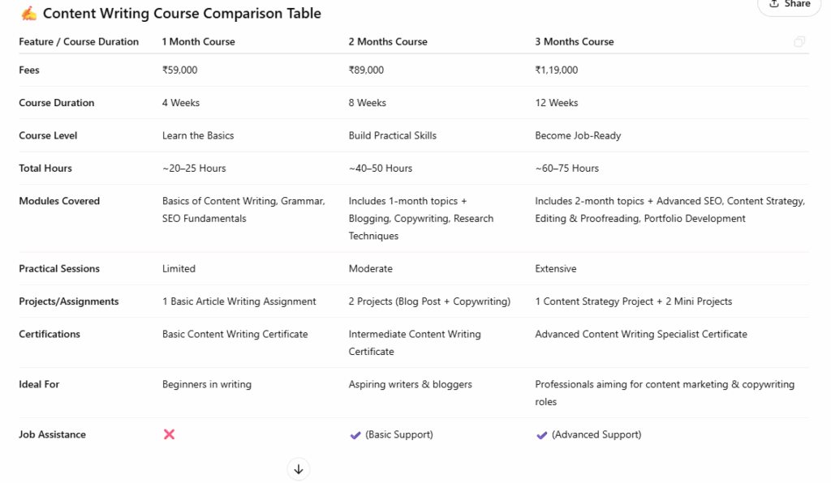Click the "Feature / Course Duration" header
The width and height of the screenshot is (831, 483).
click(79, 42)
